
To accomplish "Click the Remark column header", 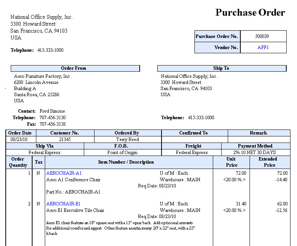I will coord(258,133).
